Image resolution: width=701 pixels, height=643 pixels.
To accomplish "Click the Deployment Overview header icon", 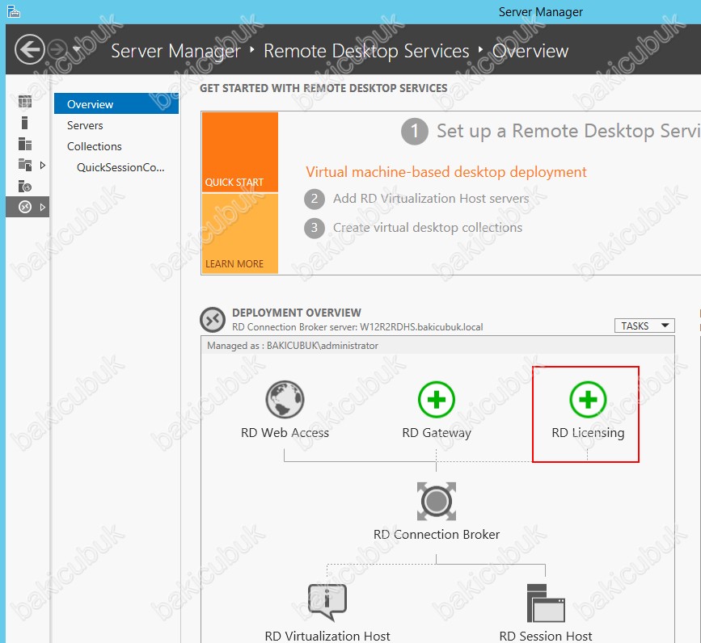I will pos(213,320).
